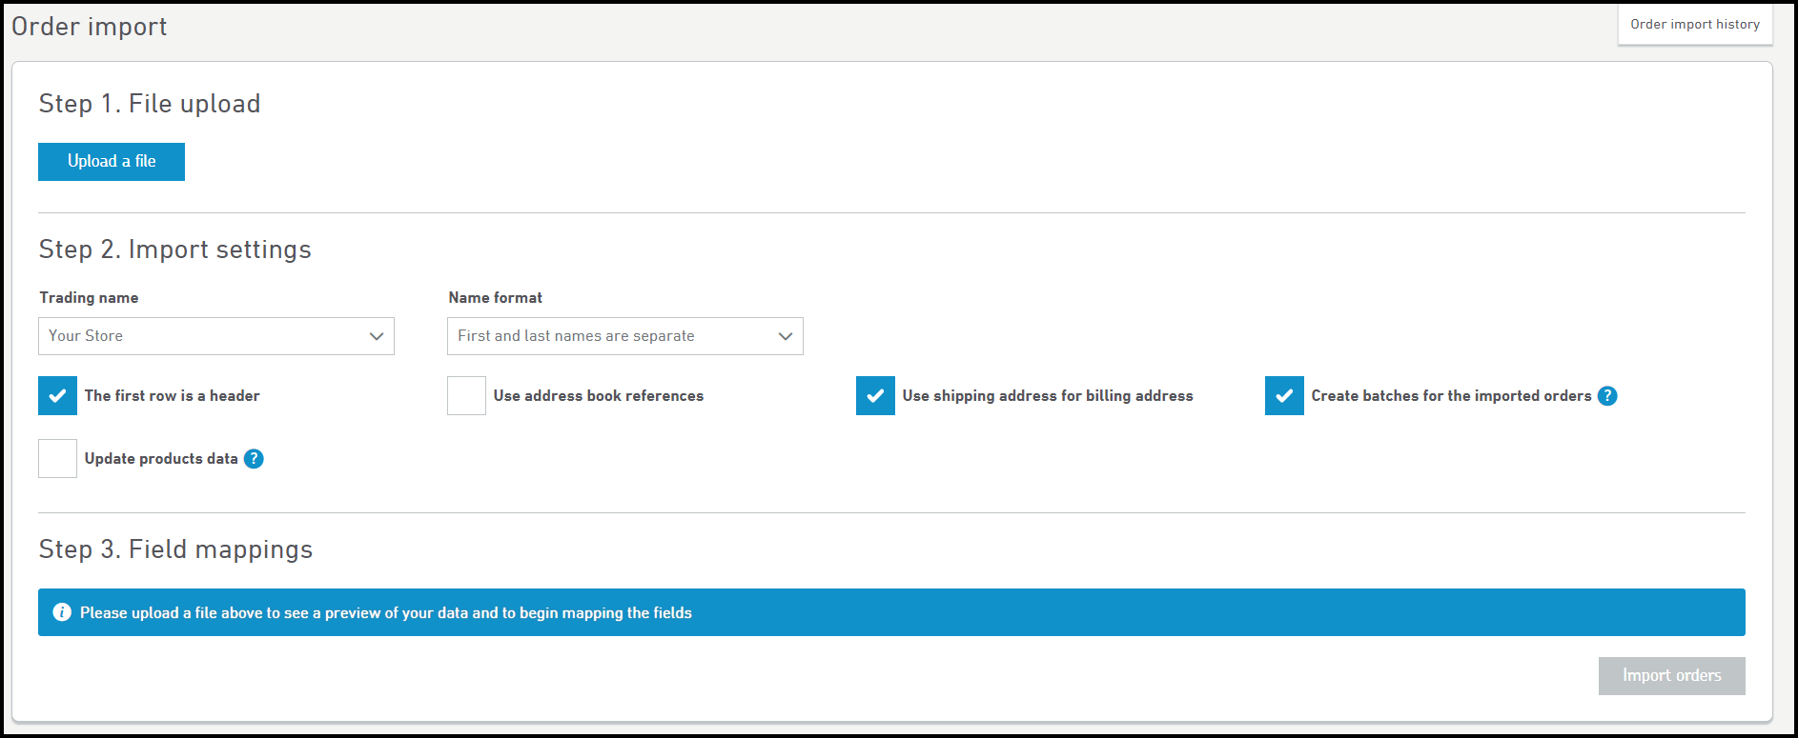Click the chevron arrow in the Trading name field
This screenshot has height=738, width=1798.
(x=377, y=336)
